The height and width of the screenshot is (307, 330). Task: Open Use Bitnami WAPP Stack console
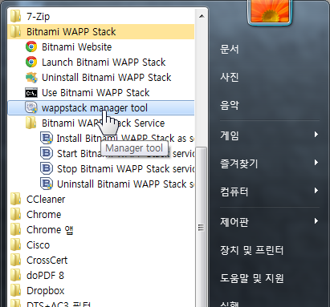pyautogui.click(x=96, y=93)
